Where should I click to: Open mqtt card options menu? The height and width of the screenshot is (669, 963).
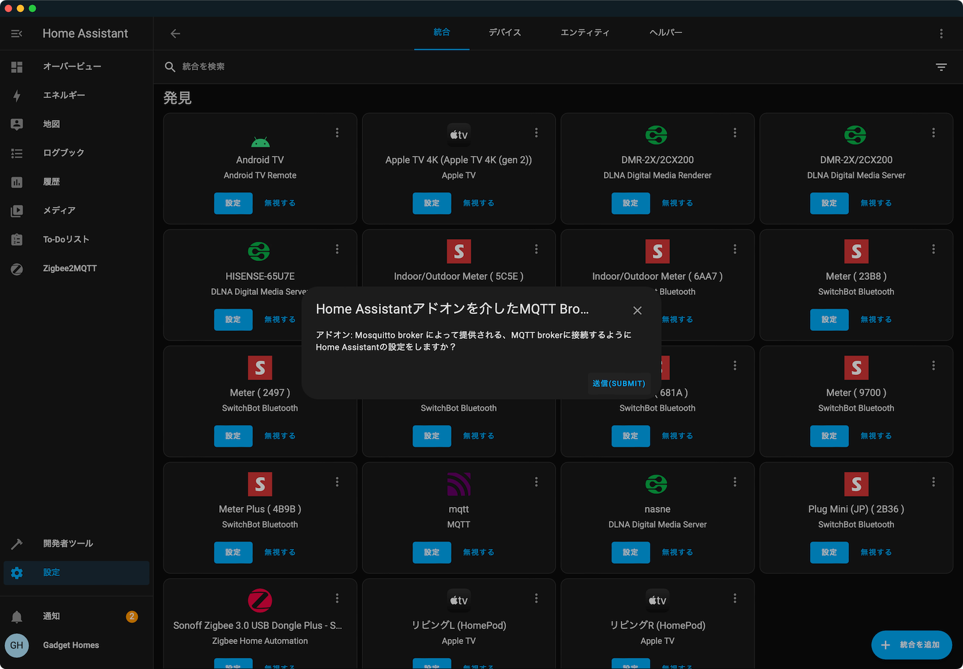pyautogui.click(x=536, y=482)
